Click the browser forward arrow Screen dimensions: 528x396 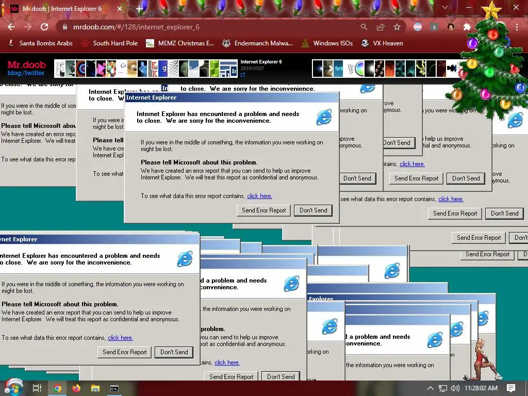(28, 27)
